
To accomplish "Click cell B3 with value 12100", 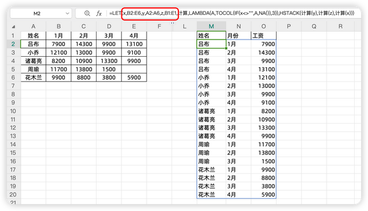I will pos(59,52).
